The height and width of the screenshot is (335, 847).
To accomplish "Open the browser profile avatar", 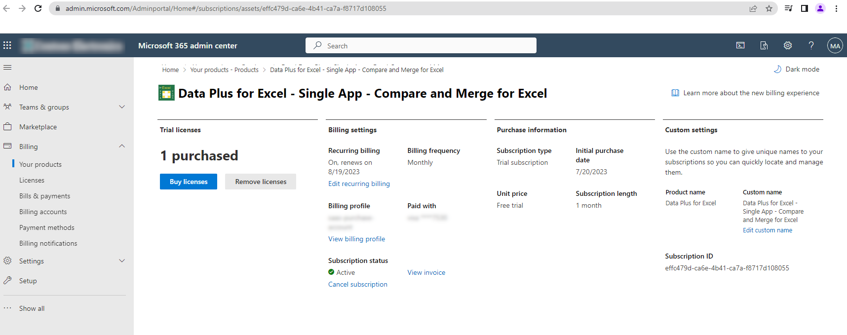I will [x=820, y=8].
